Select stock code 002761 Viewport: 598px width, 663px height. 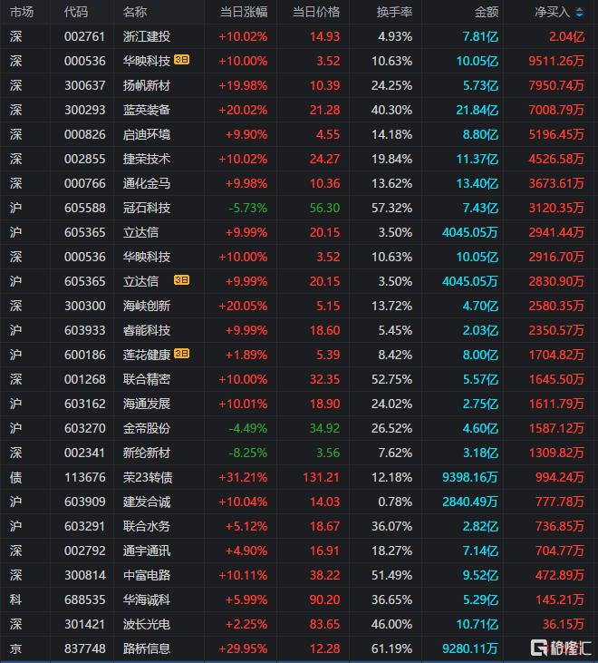[x=84, y=37]
